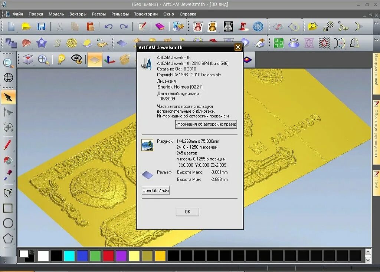Open file using yellow folder icon
This screenshot has width=380, height=272.
coord(26,26)
